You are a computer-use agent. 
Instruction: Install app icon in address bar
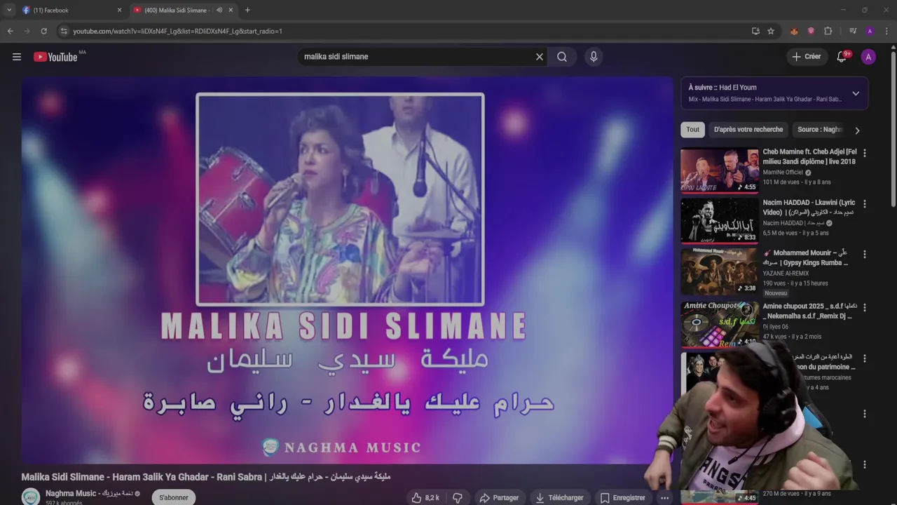click(x=755, y=31)
